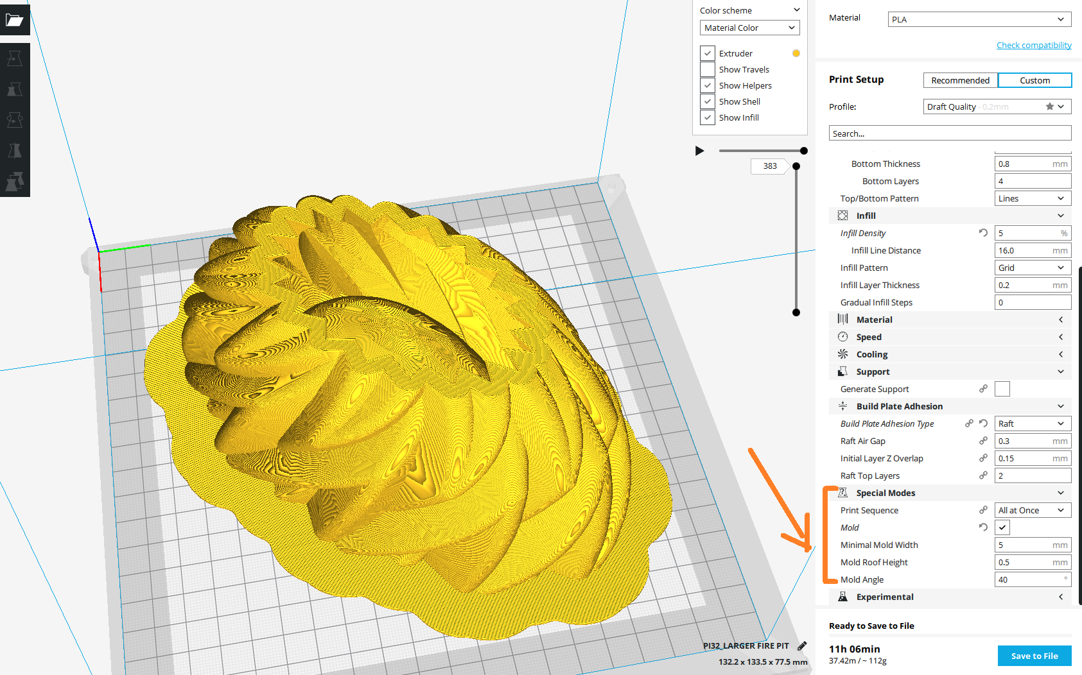Image resolution: width=1082 pixels, height=675 pixels.
Task: Turn off the Show Infill checkbox
Action: [708, 117]
